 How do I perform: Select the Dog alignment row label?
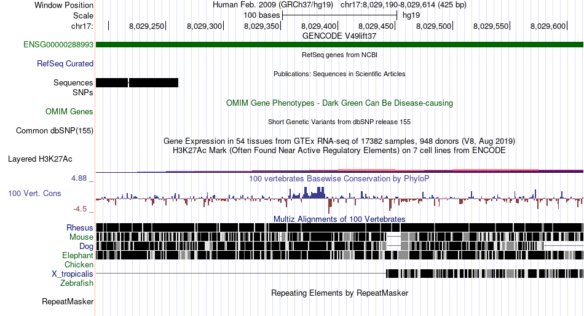[x=86, y=247]
